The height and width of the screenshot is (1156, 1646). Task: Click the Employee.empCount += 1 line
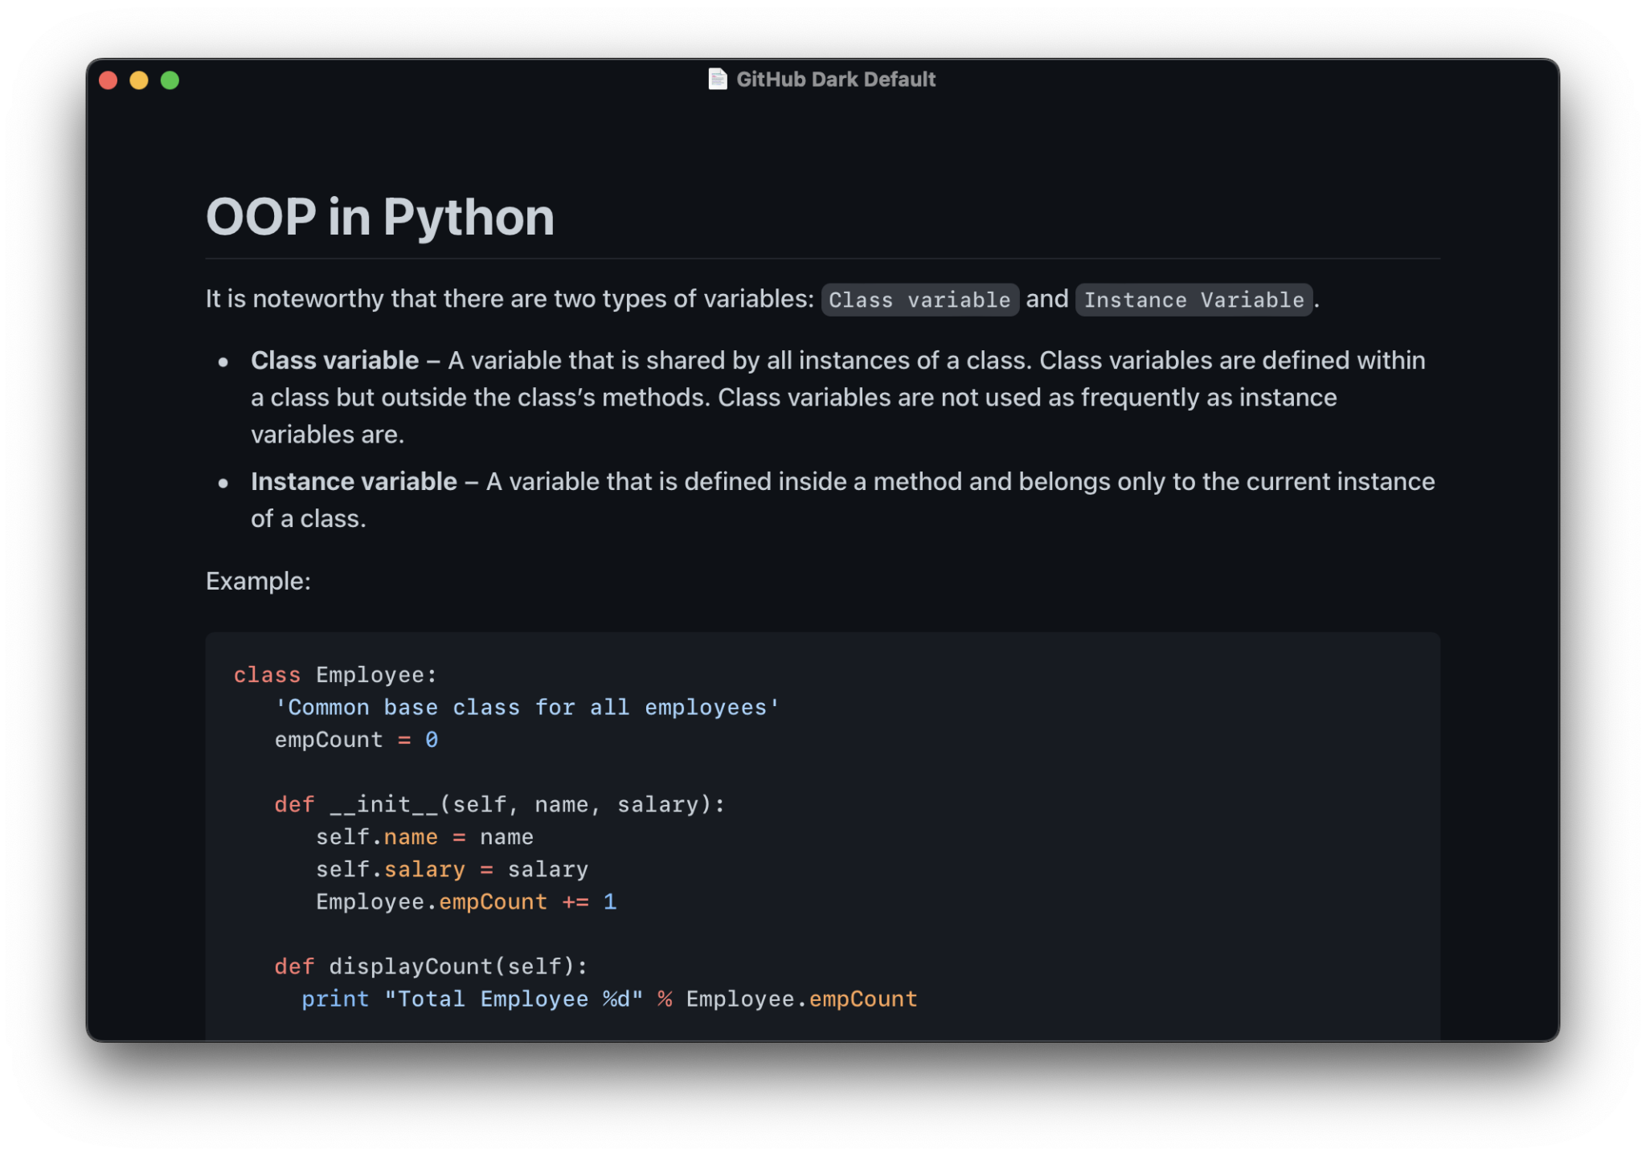(x=465, y=901)
